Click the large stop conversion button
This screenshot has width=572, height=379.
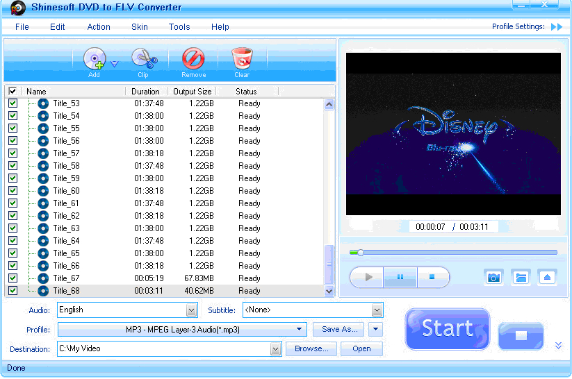click(521, 336)
